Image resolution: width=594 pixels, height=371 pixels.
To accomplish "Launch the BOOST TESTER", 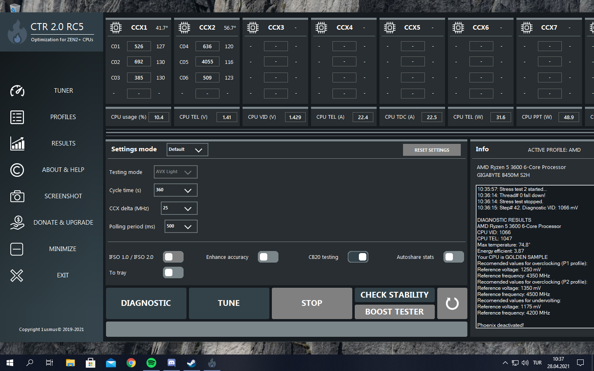I will click(395, 312).
